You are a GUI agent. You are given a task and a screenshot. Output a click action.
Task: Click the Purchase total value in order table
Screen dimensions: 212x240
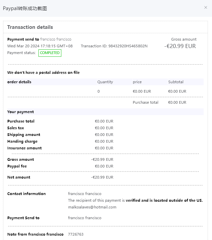177,102
